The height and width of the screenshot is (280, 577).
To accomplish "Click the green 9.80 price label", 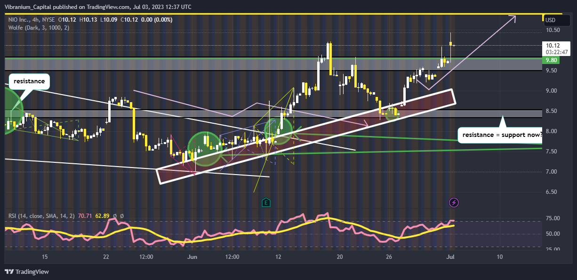I will coord(551,60).
